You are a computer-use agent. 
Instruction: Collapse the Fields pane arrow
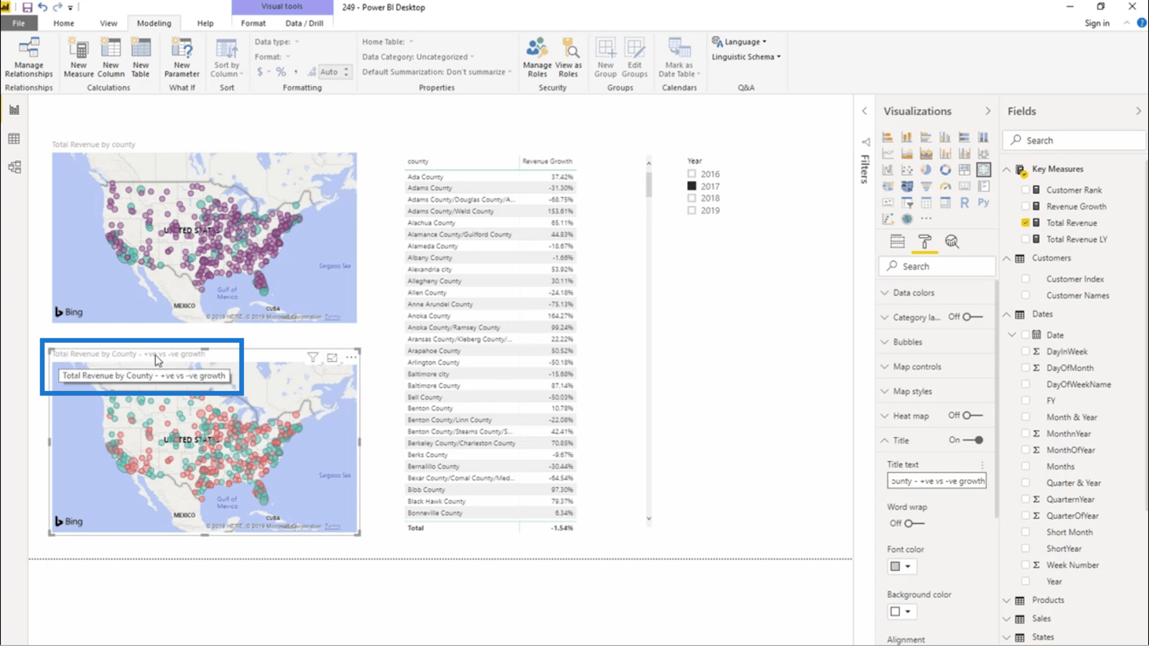coord(1138,111)
